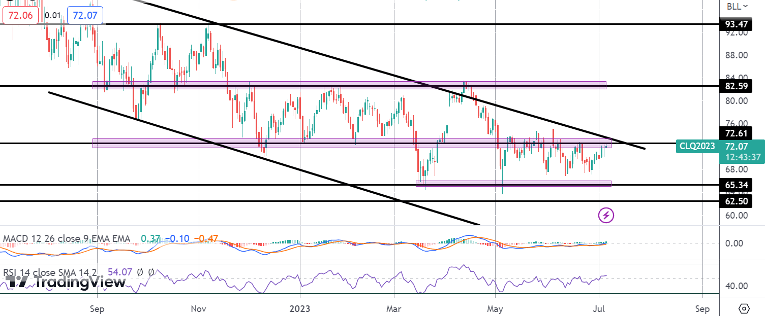
Task: Open chart settings hexagon icon
Action: 744,308
